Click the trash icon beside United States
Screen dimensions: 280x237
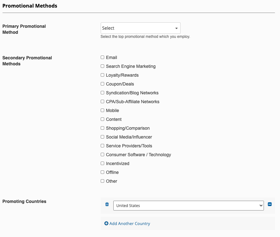tap(107, 204)
